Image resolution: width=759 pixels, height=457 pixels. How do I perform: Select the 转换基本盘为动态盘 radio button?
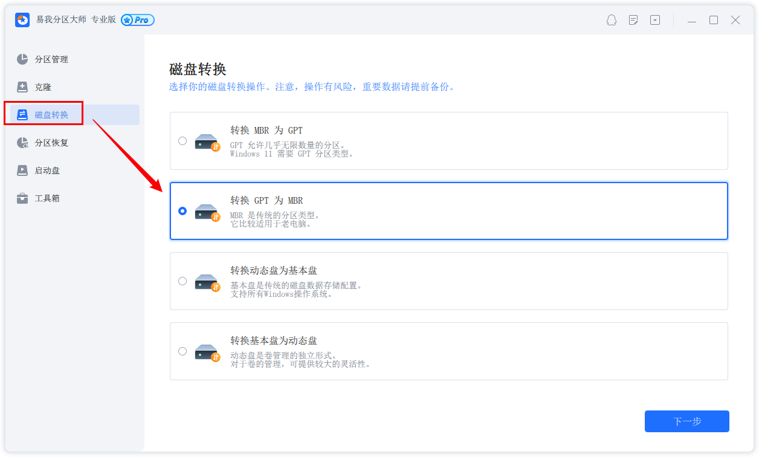coord(182,351)
